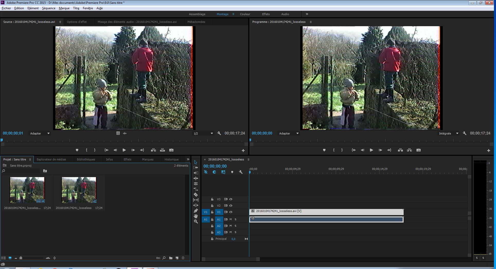Viewport: 496px width, 269px height.
Task: Click Export Frame camera icon in Program monitor
Action: 419,150
